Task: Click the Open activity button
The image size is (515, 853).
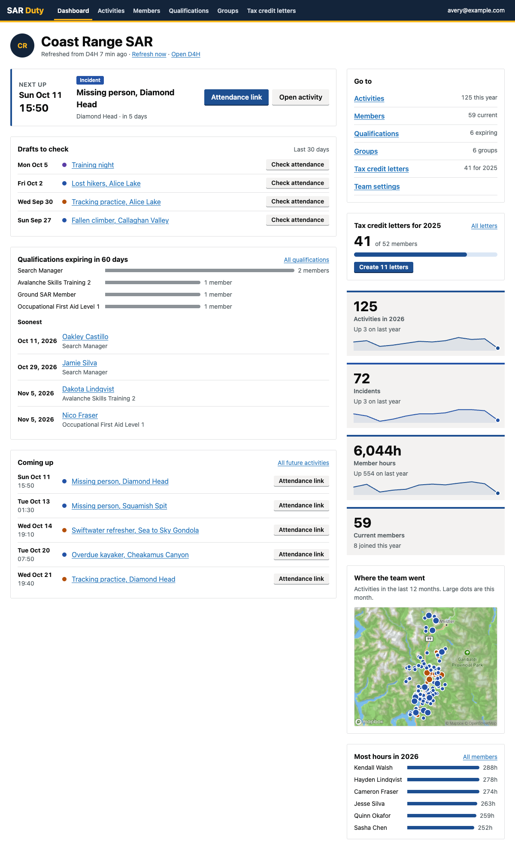Action: click(x=301, y=97)
